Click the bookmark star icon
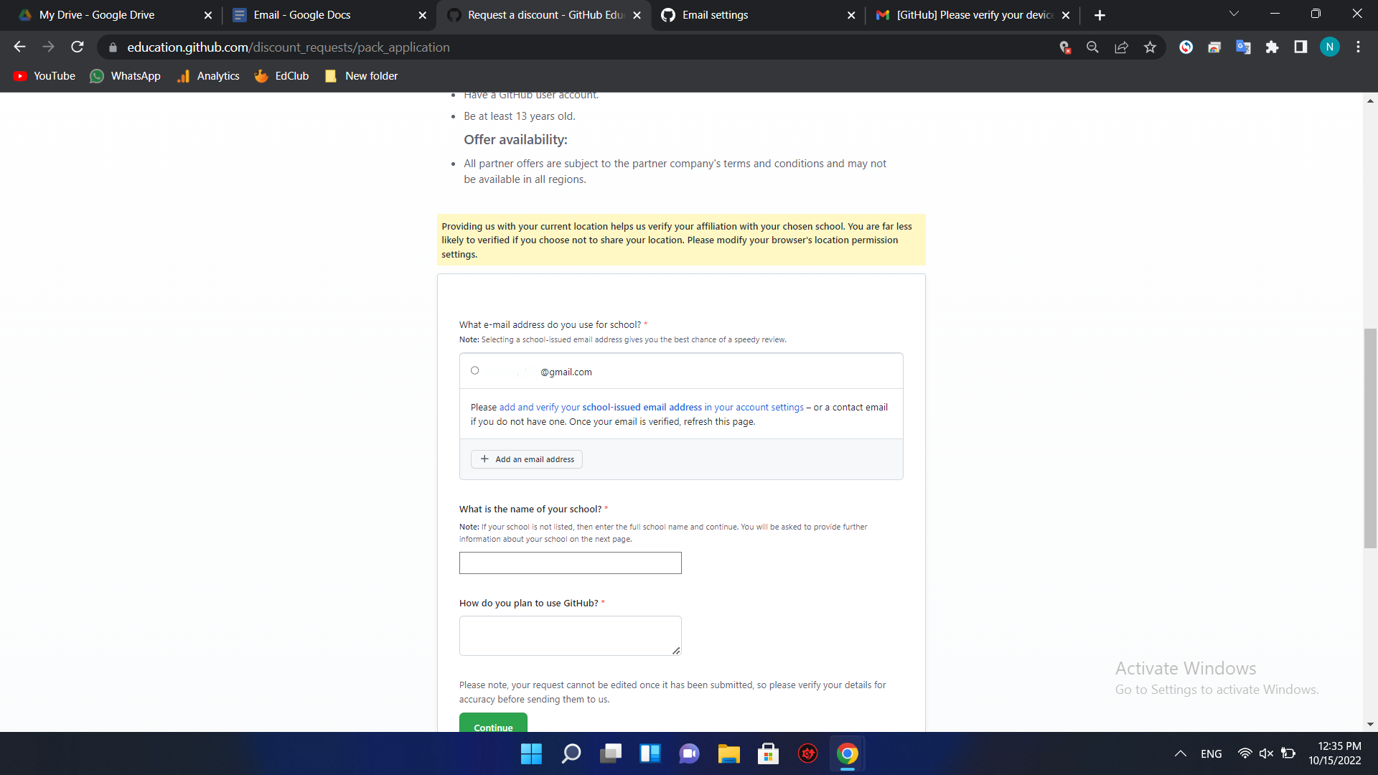This screenshot has height=775, width=1378. tap(1150, 47)
